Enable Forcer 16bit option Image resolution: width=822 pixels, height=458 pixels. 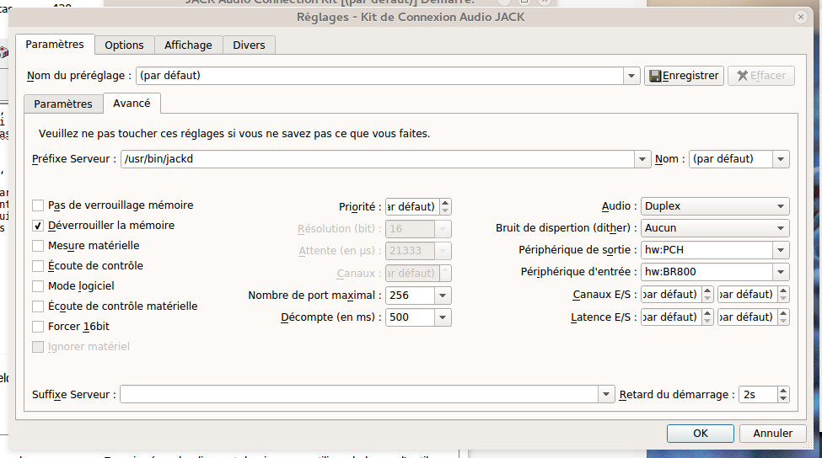[38, 327]
